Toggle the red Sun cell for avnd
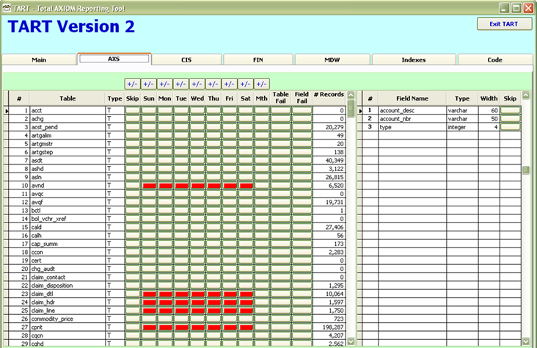Image resolution: width=537 pixels, height=348 pixels. (150, 186)
